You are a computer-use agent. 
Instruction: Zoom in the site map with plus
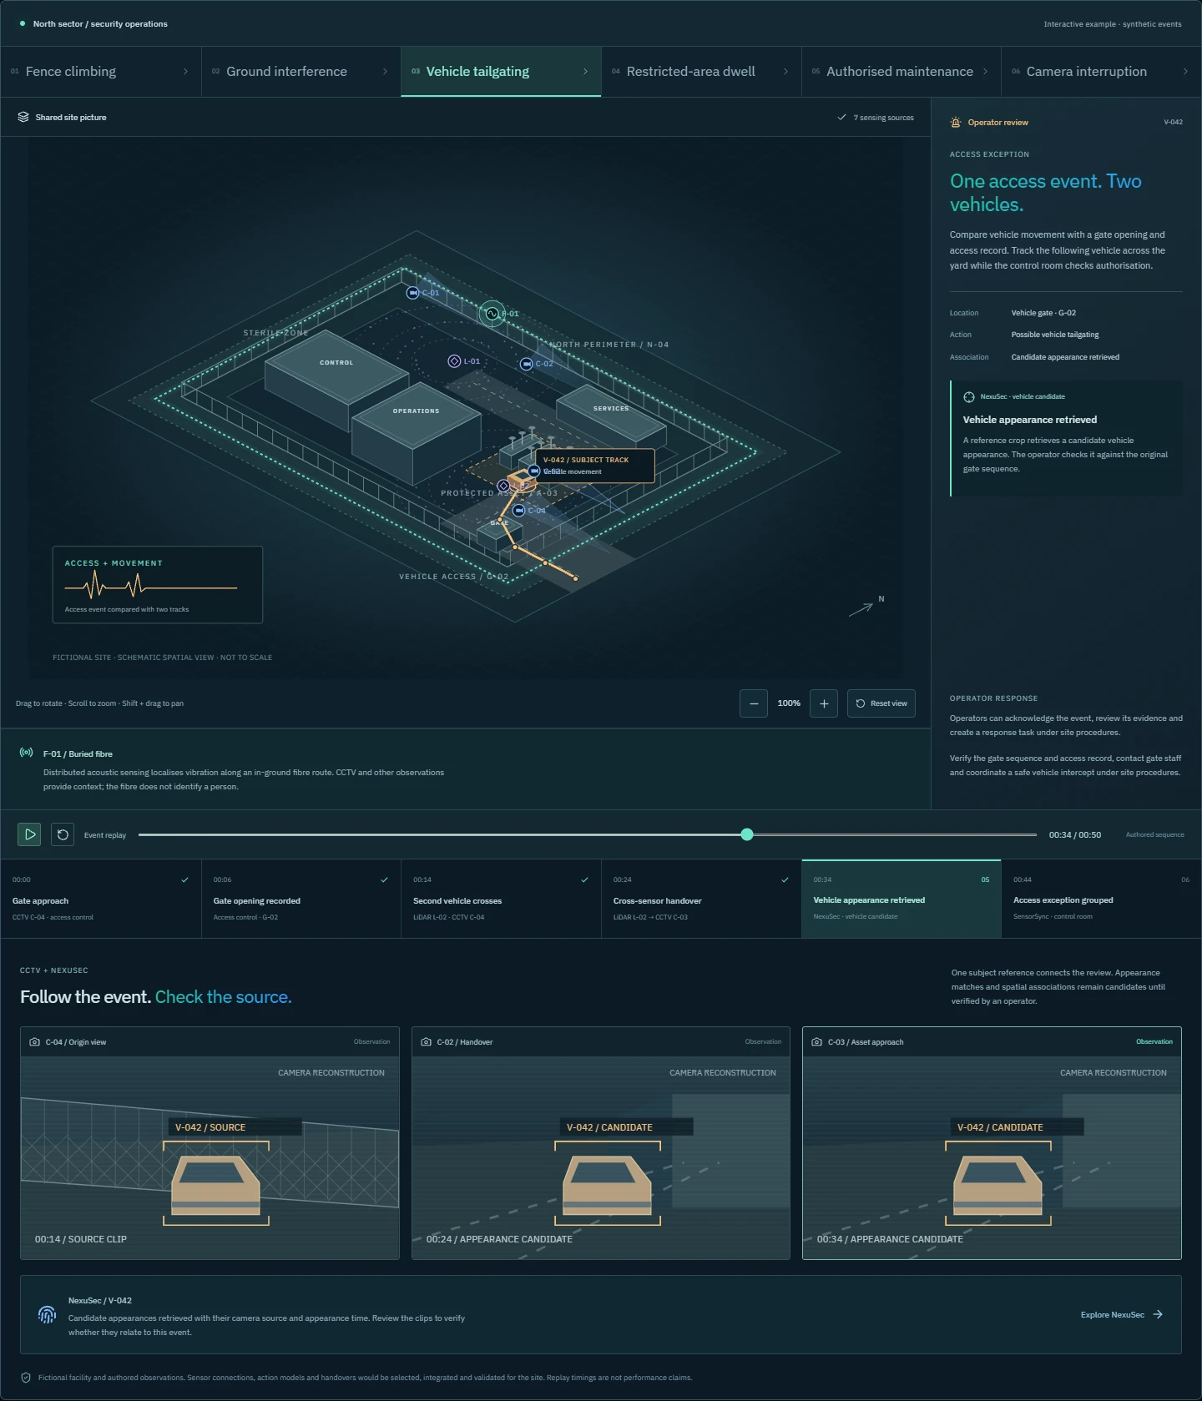click(x=824, y=703)
